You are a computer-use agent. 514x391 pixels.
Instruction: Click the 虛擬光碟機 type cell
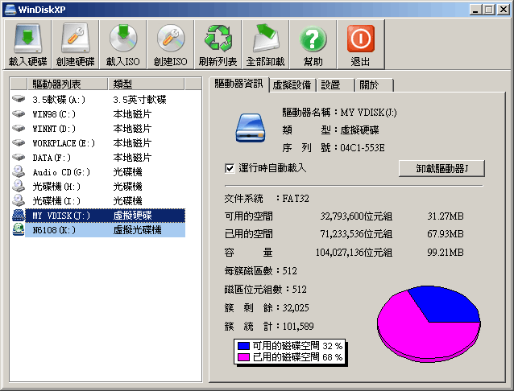coord(137,230)
